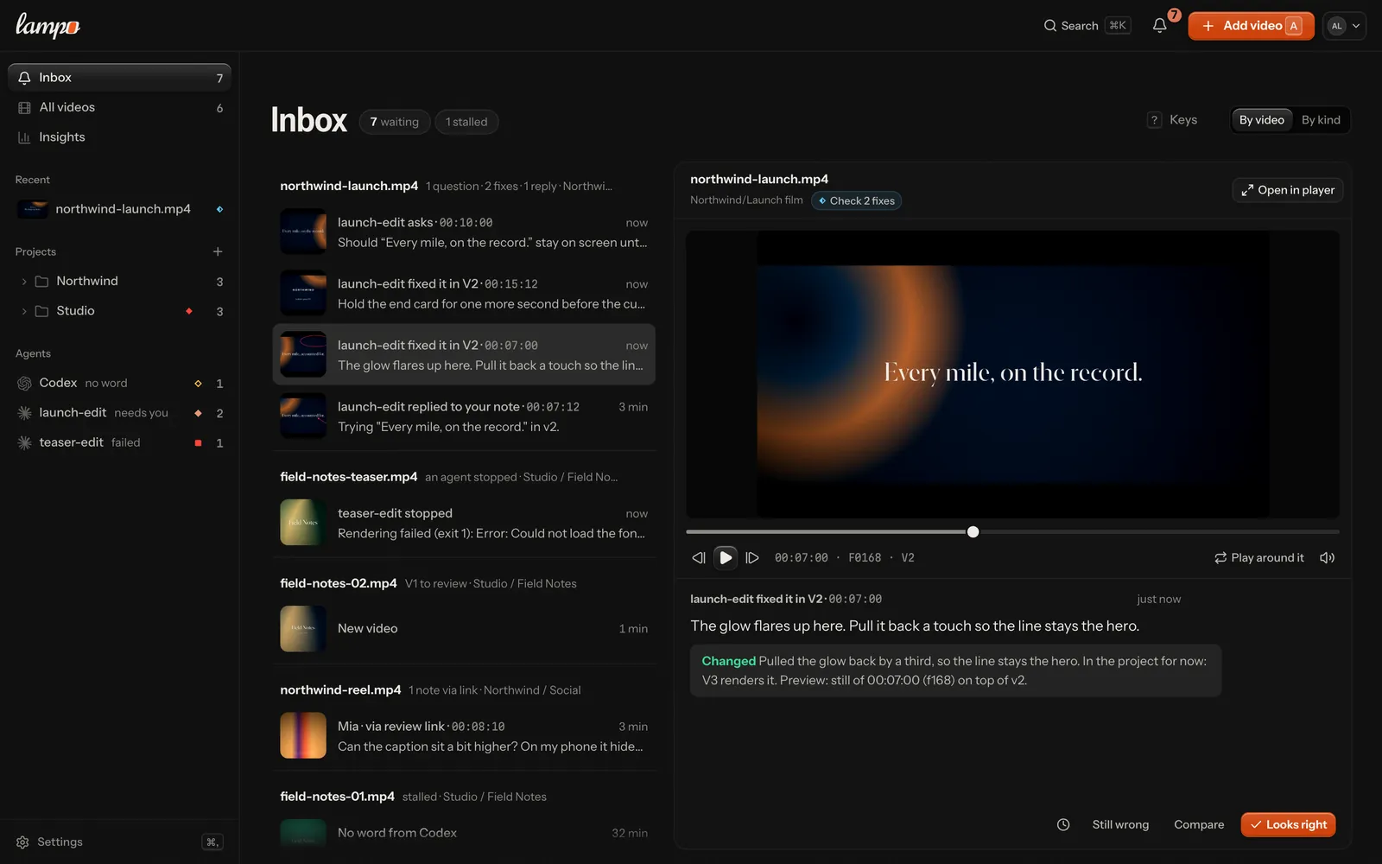Open the Insights page
1382x864 pixels.
[119, 137]
